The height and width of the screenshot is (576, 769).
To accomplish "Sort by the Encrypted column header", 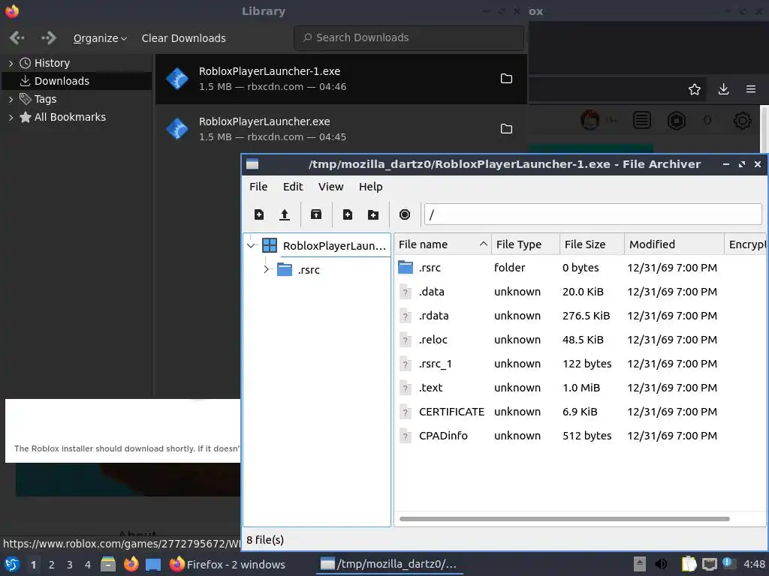I will [x=746, y=244].
